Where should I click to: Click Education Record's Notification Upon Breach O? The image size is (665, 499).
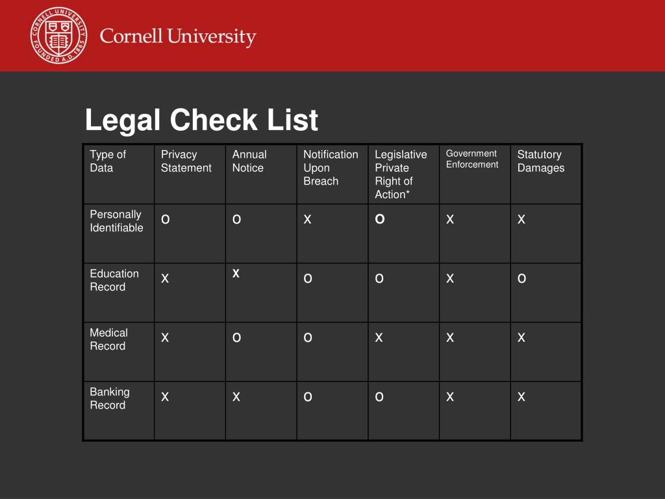(308, 278)
